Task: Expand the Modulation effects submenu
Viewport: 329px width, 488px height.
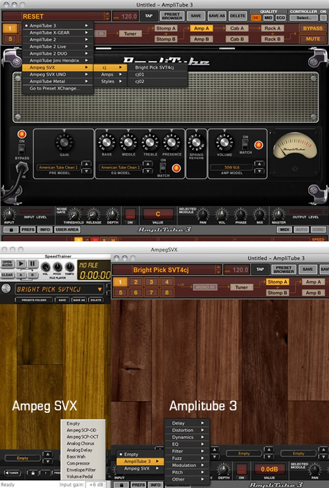Action: click(188, 466)
